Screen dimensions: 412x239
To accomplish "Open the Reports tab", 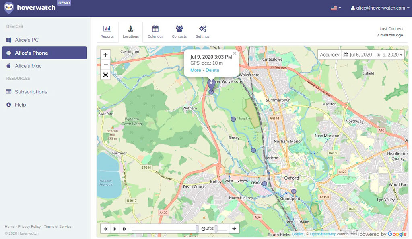I will tap(107, 32).
